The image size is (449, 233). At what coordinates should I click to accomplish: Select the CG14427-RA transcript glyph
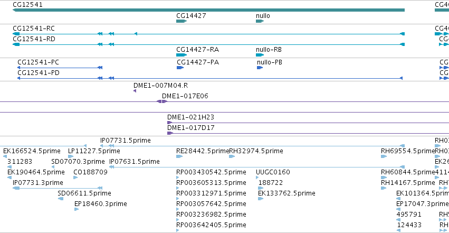pyautogui.click(x=181, y=55)
